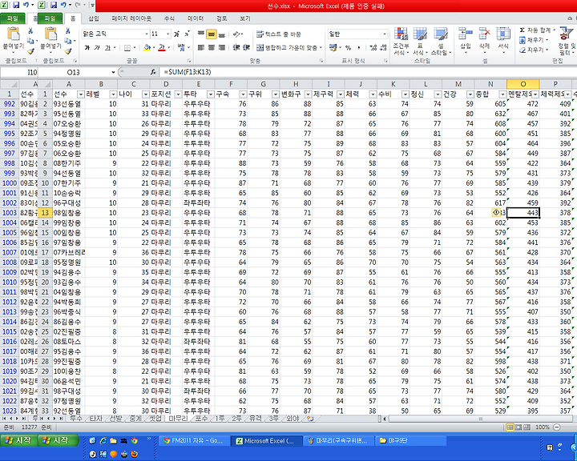This screenshot has width=577, height=461.
Task: Open the text orientation tool
Action: pyautogui.click(x=236, y=34)
